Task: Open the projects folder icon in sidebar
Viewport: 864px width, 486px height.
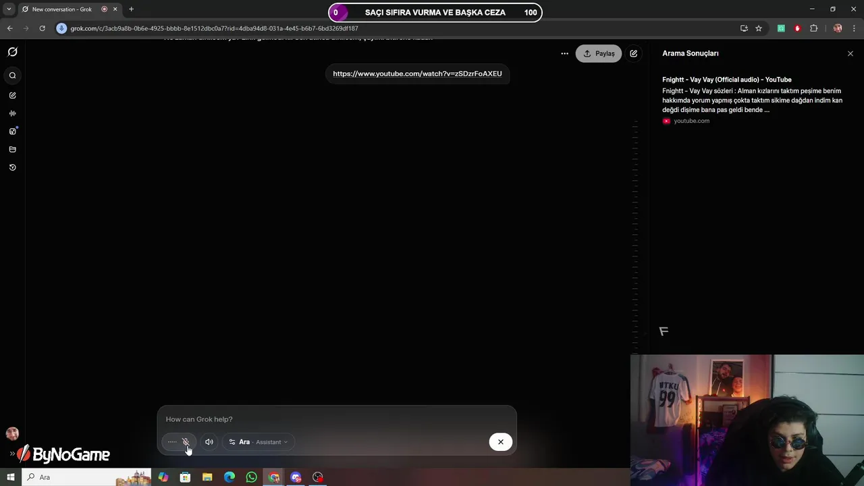Action: [x=12, y=149]
